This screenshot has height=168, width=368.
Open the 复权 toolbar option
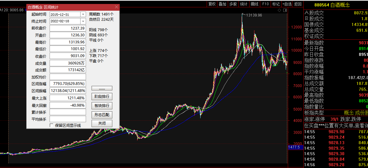[212, 4]
